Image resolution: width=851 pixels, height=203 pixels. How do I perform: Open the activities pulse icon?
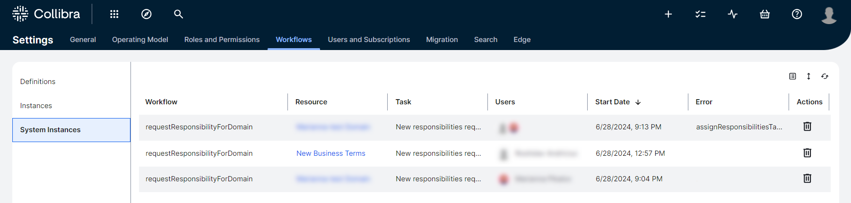[x=732, y=14]
